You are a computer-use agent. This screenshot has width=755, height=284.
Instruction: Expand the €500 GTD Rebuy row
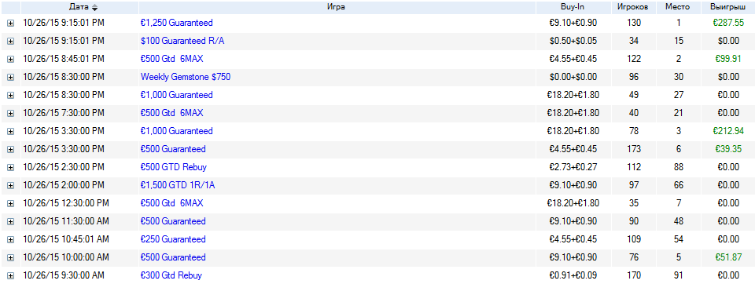click(x=10, y=167)
